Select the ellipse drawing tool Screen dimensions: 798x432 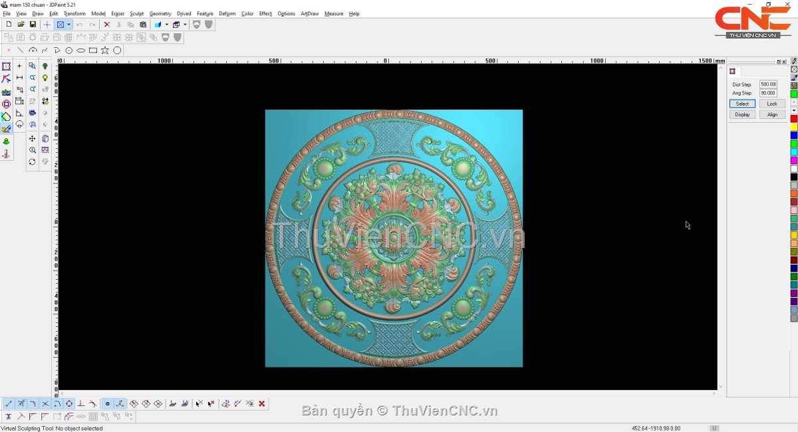[81, 51]
